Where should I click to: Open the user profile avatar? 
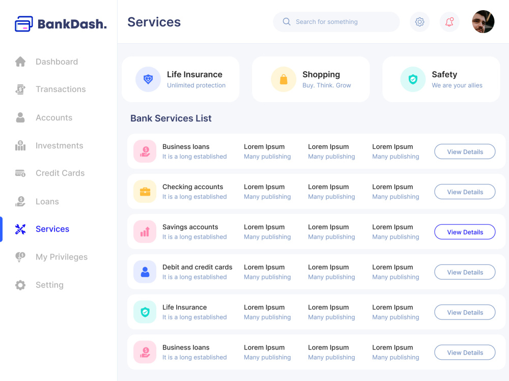click(484, 22)
